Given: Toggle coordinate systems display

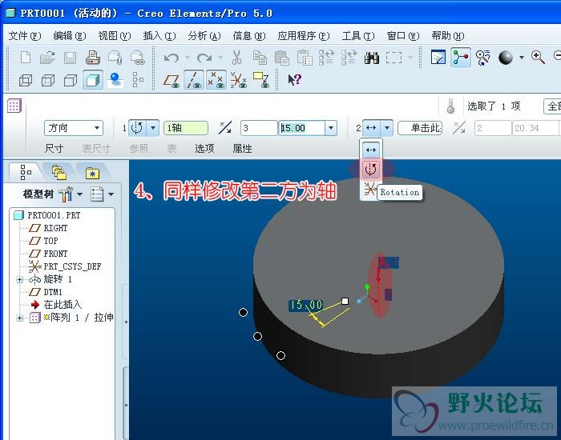Looking at the screenshot, I should [238, 80].
